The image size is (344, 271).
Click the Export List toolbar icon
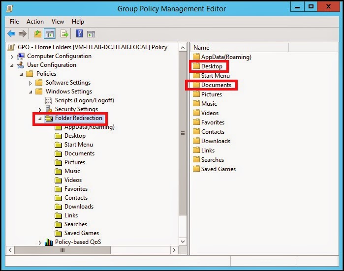(x=64, y=34)
